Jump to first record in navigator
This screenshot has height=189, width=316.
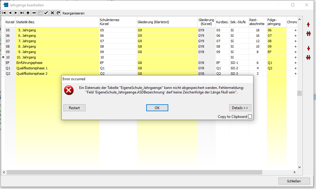point(4,13)
